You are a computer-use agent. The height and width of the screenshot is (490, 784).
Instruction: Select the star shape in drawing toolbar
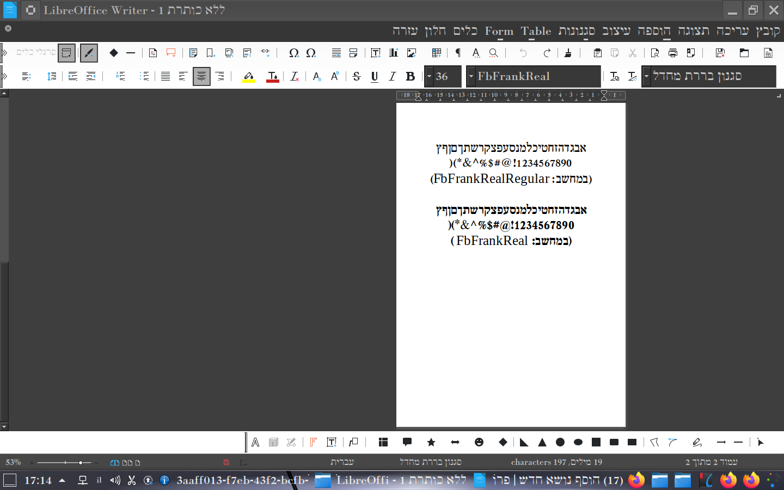pyautogui.click(x=431, y=442)
